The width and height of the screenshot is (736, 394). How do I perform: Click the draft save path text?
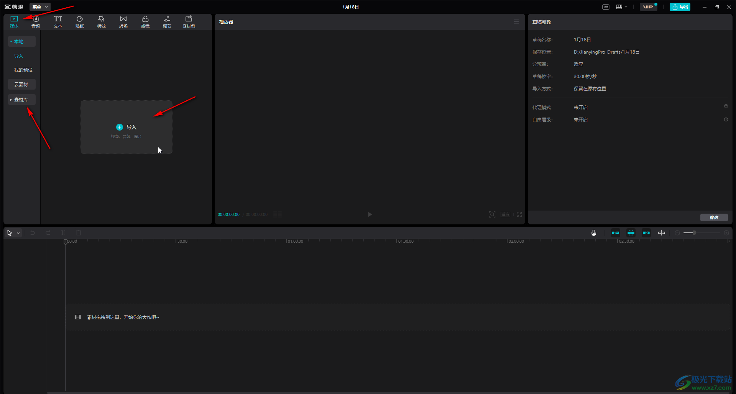606,52
